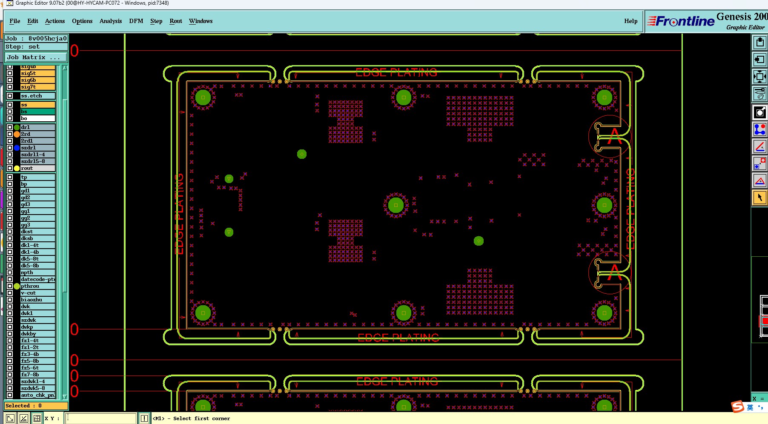The width and height of the screenshot is (768, 424).
Task: Open the Step menu
Action: 156,21
